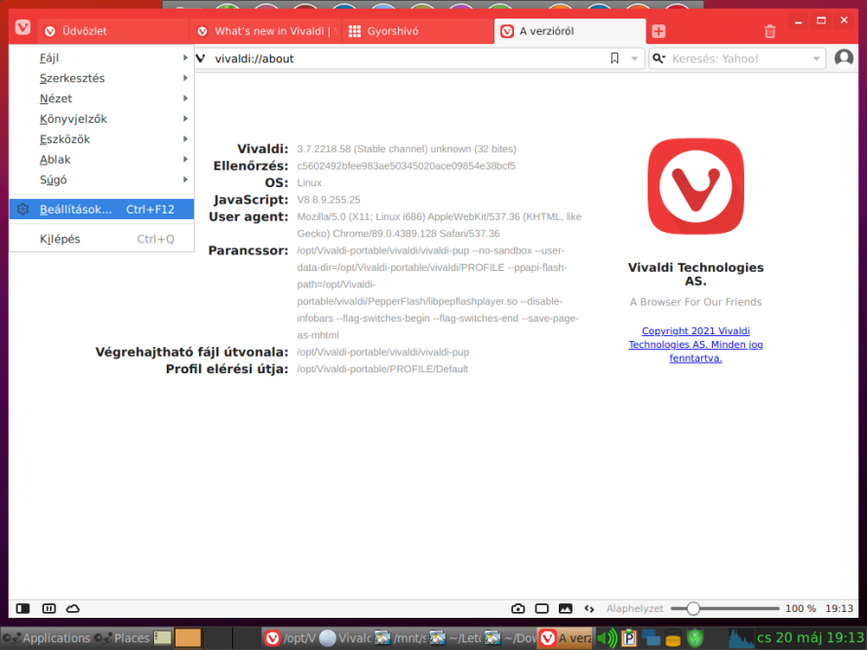Expand the Könyvjelzők submenu
867x650 pixels.
point(101,119)
